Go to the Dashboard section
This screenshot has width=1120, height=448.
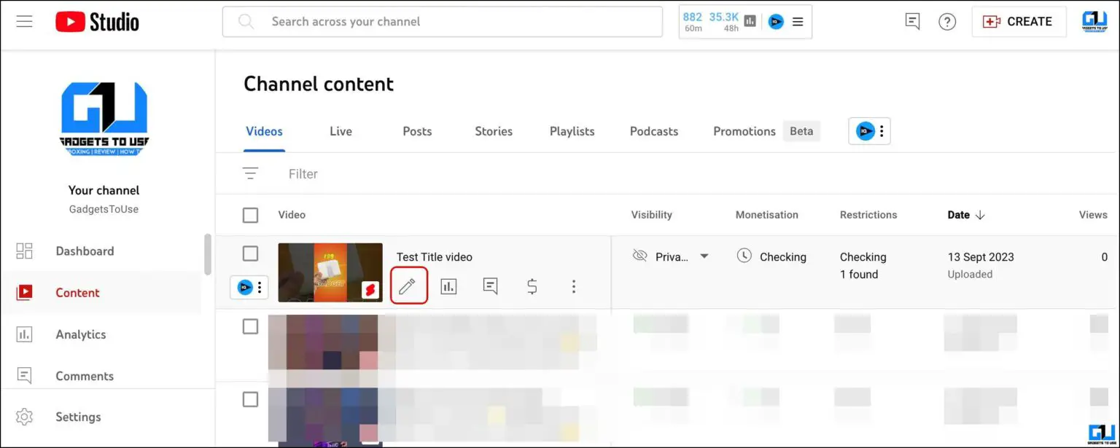[x=85, y=251]
